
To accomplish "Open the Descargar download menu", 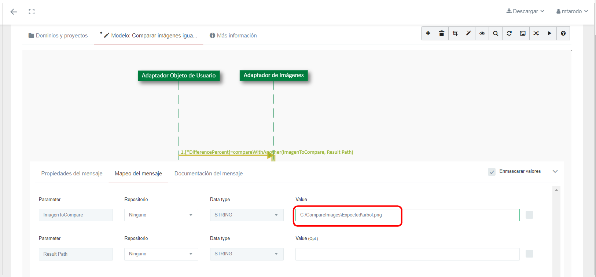I will (x=525, y=11).
